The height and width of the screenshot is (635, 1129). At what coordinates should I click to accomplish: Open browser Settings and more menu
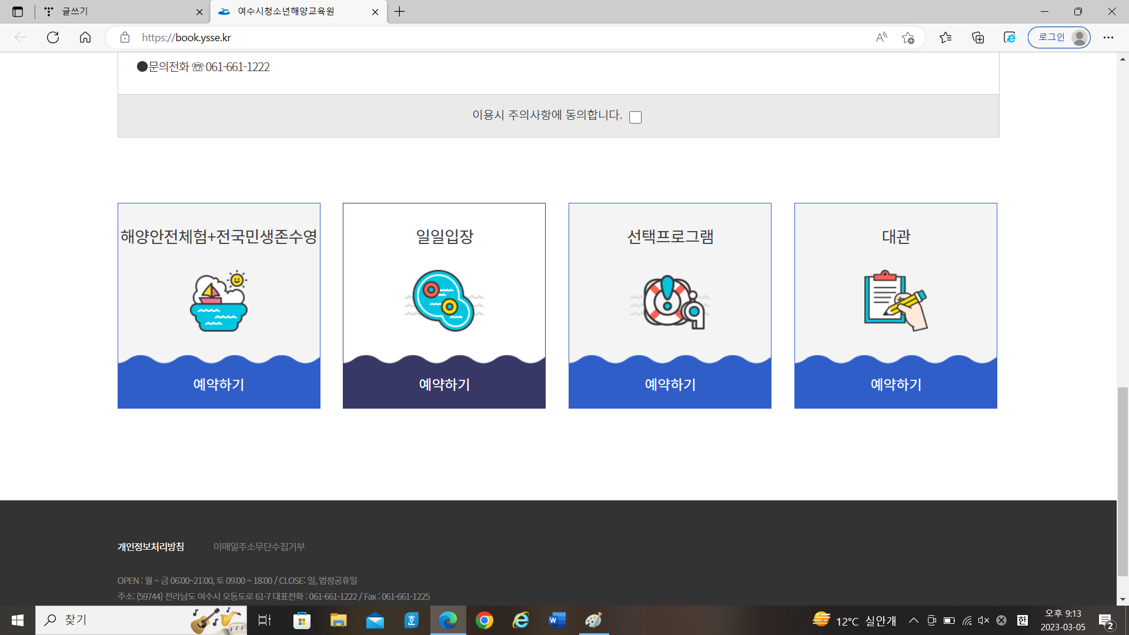coord(1108,38)
